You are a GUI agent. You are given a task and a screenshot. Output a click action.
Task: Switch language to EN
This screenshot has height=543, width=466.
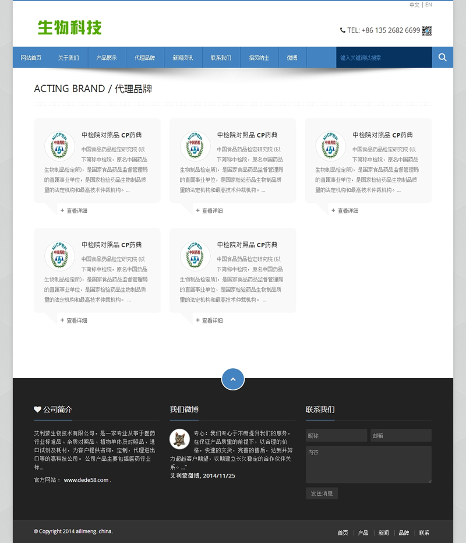pos(429,5)
